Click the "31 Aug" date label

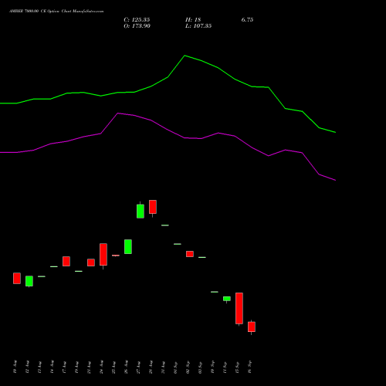(163, 367)
